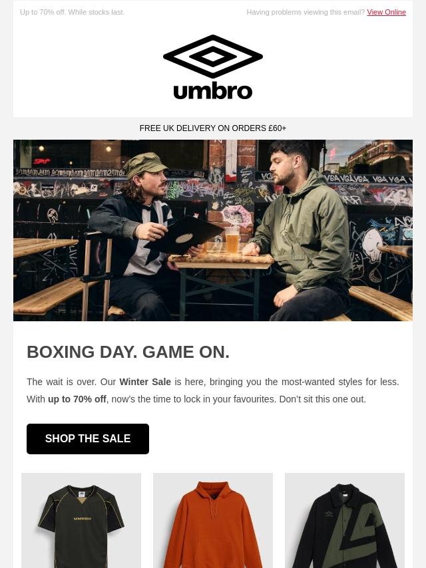Open the View Online link
Screen dimensions: 426x568
pyautogui.click(x=386, y=12)
